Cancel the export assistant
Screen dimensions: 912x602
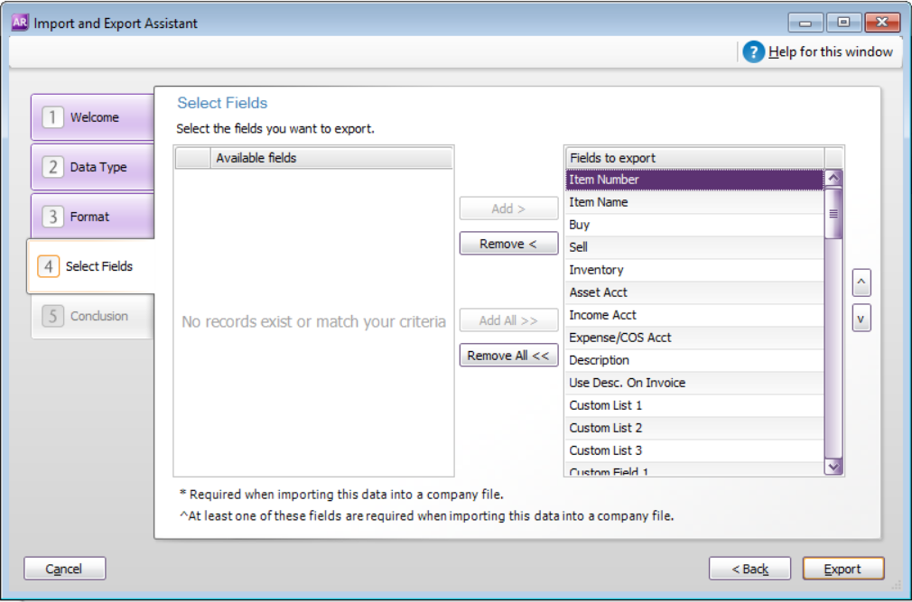[64, 569]
